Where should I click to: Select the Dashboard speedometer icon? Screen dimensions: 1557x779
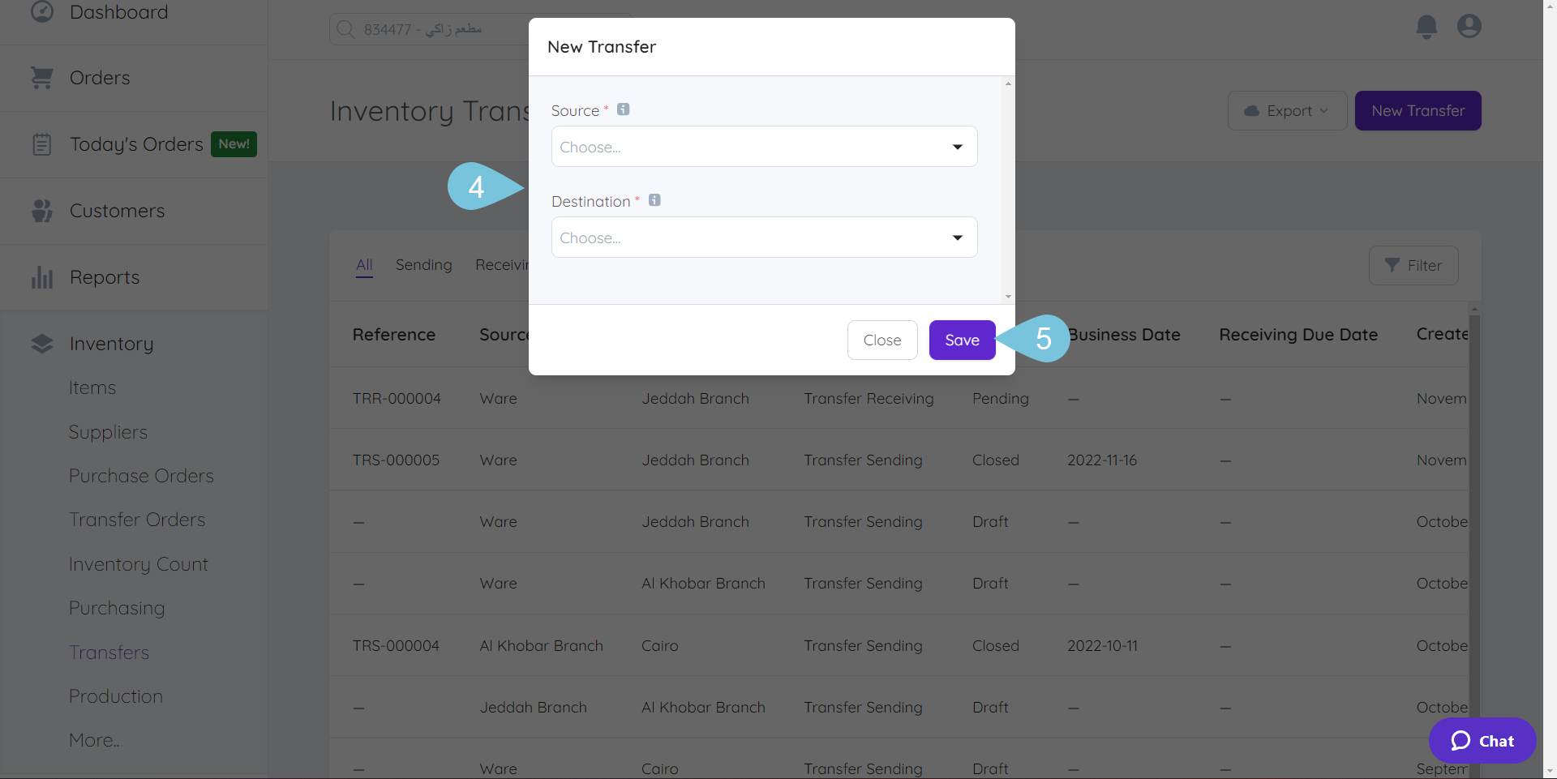pos(41,11)
